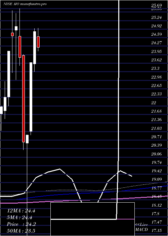Viewport: 168px width, 236px height.
Task: Click the NYSE AIO munafasutra.pro title
Action: click(x=25, y=4)
